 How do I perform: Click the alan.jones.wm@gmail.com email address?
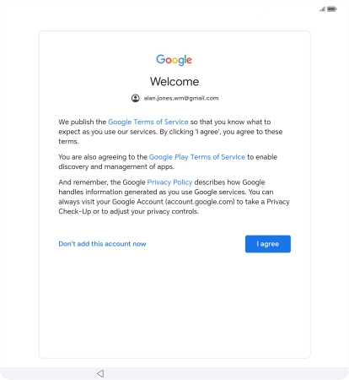click(181, 98)
